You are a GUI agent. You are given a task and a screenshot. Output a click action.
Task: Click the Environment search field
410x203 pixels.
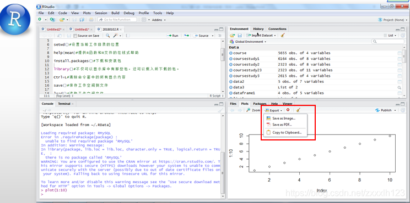[x=388, y=42]
